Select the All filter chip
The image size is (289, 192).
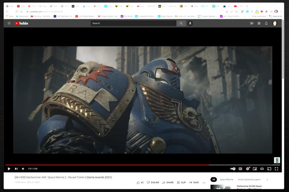[x=214, y=180]
